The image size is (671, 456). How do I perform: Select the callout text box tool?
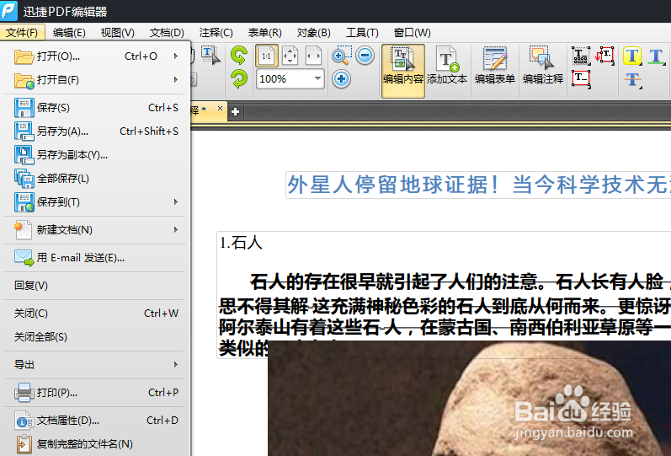coord(604,56)
